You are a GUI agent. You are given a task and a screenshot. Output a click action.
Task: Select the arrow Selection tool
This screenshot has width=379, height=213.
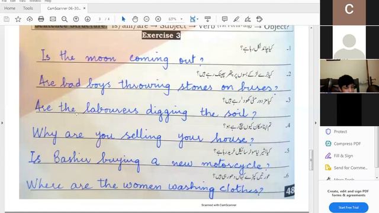tap(123, 19)
